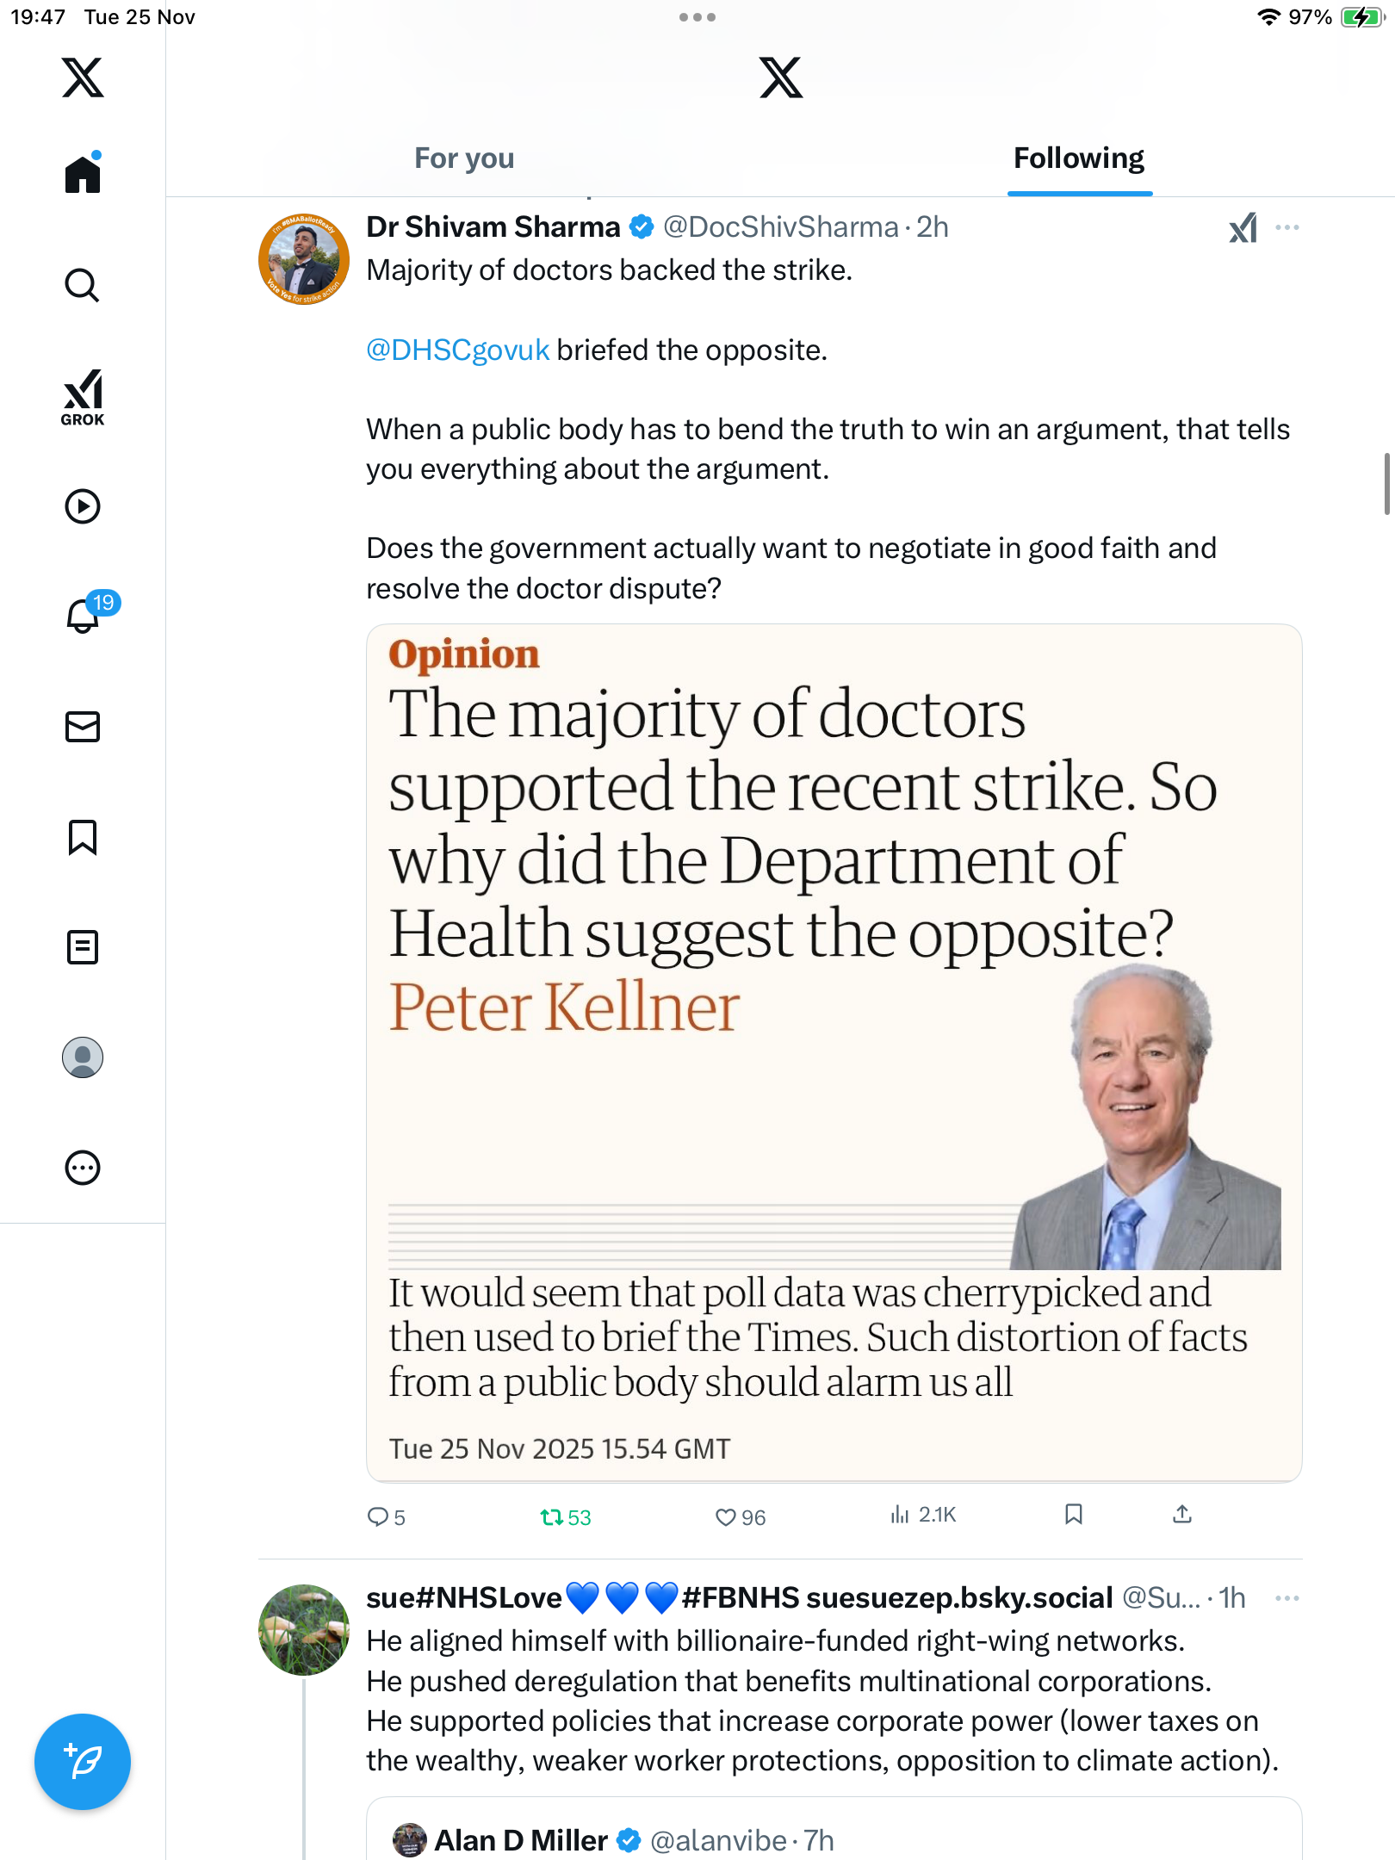Viewport: 1395px width, 1860px height.
Task: Open more options for Dr Shivam Sharma's post
Action: tap(1286, 227)
